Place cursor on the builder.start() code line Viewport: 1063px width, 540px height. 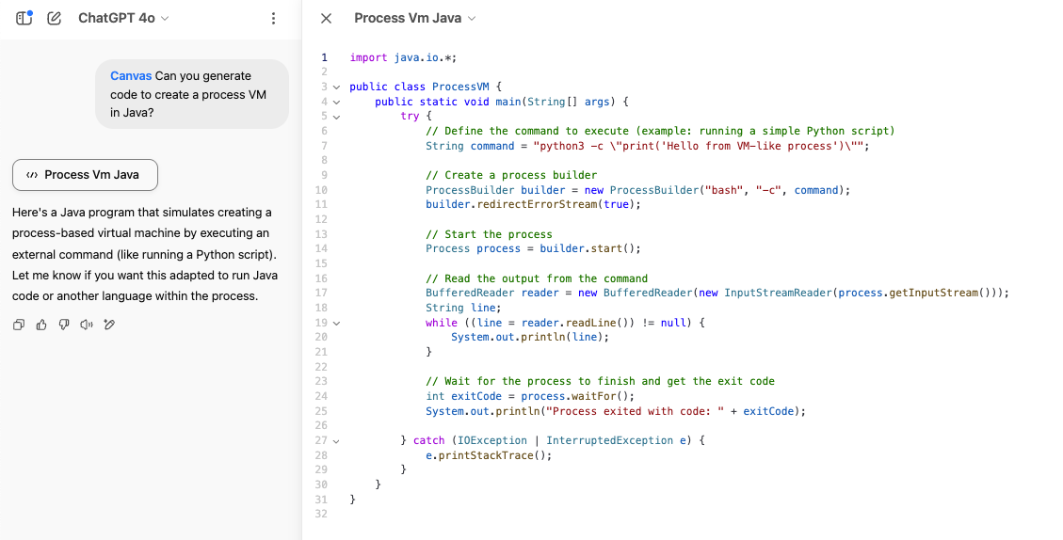pos(532,248)
